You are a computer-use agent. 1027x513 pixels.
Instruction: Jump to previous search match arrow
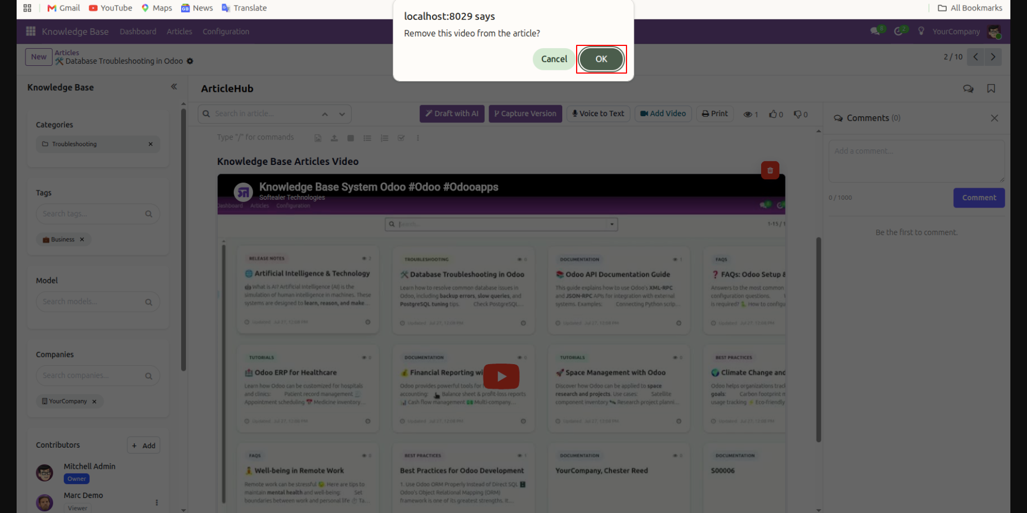(325, 114)
